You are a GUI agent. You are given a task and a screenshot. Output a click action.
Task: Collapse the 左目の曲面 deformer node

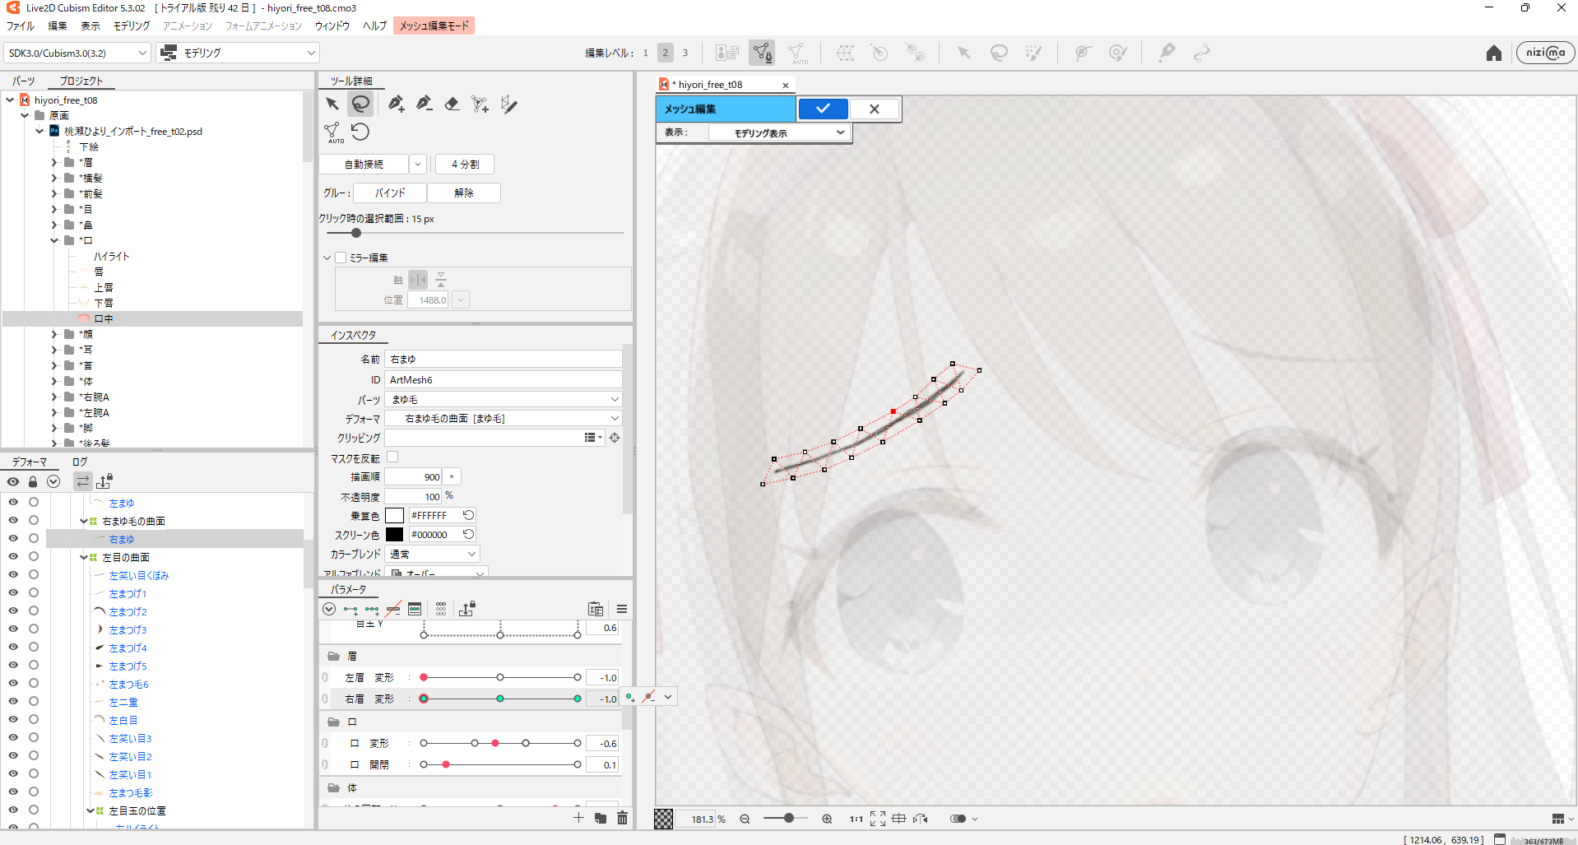(84, 557)
